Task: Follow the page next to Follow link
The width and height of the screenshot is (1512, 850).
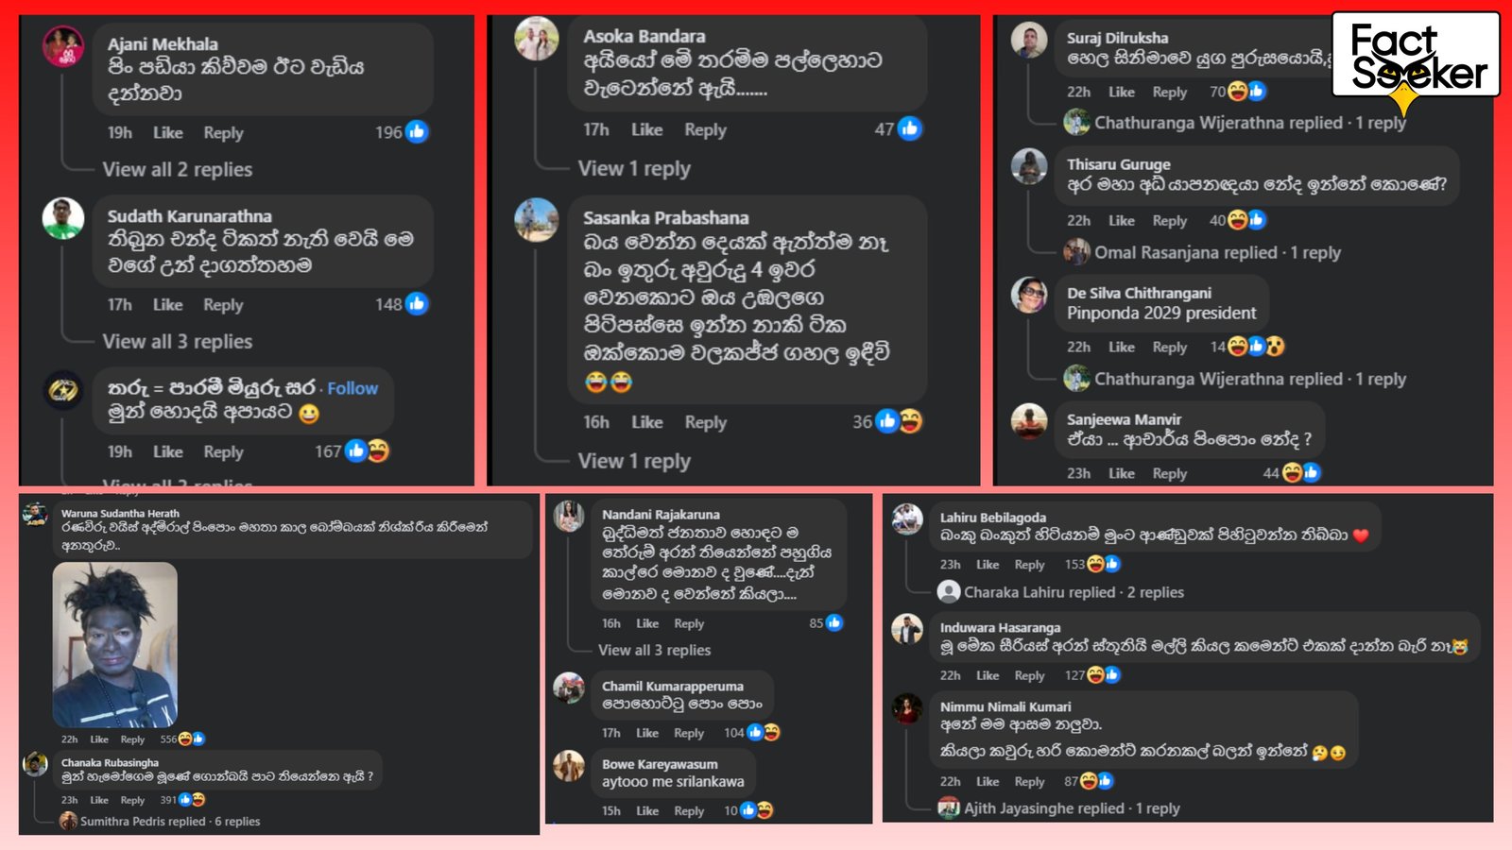Action: [352, 388]
